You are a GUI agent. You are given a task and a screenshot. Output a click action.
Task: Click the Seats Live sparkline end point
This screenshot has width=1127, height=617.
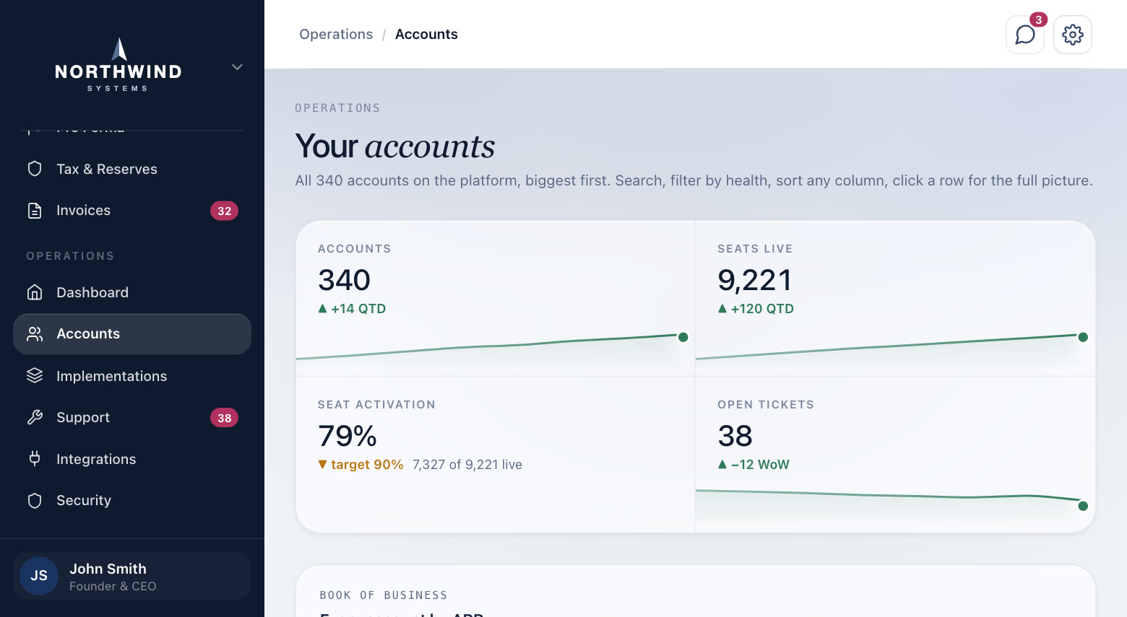click(1083, 337)
